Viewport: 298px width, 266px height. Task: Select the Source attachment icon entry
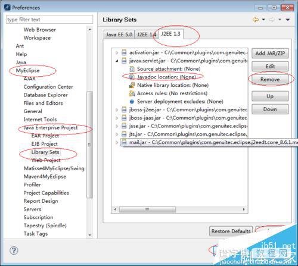point(132,69)
